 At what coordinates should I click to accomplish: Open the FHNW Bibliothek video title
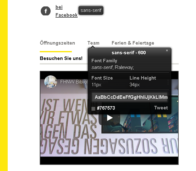click(x=84, y=82)
